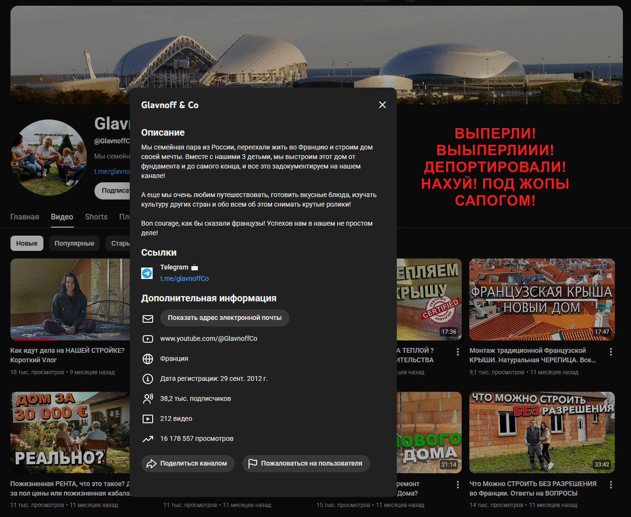
Task: Open the sitting woman video thumbnail
Action: (x=70, y=299)
